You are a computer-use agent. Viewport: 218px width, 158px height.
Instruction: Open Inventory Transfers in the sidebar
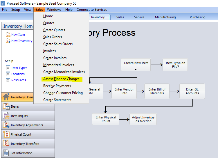(28, 144)
